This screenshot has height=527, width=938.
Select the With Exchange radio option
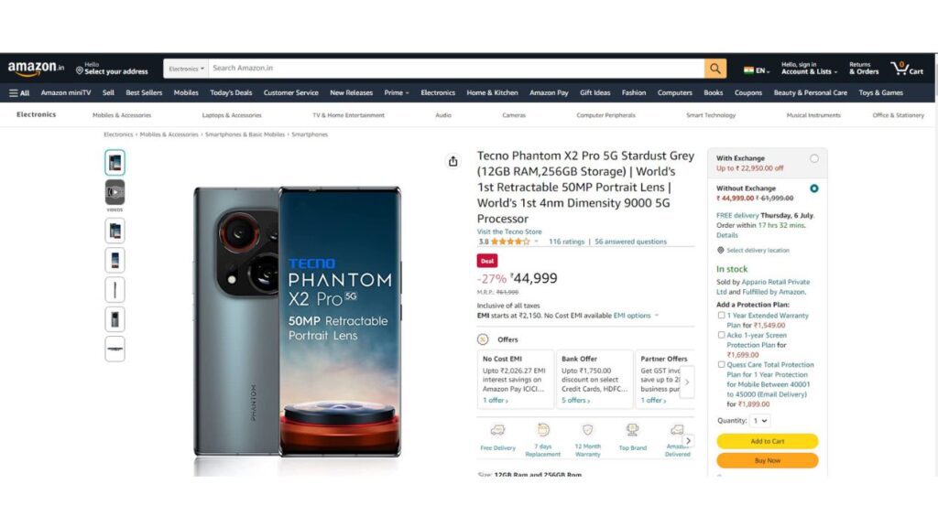click(x=814, y=159)
